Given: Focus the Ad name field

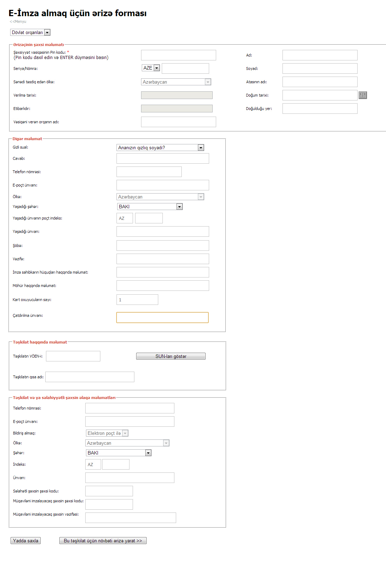Looking at the screenshot, I should 320,55.
